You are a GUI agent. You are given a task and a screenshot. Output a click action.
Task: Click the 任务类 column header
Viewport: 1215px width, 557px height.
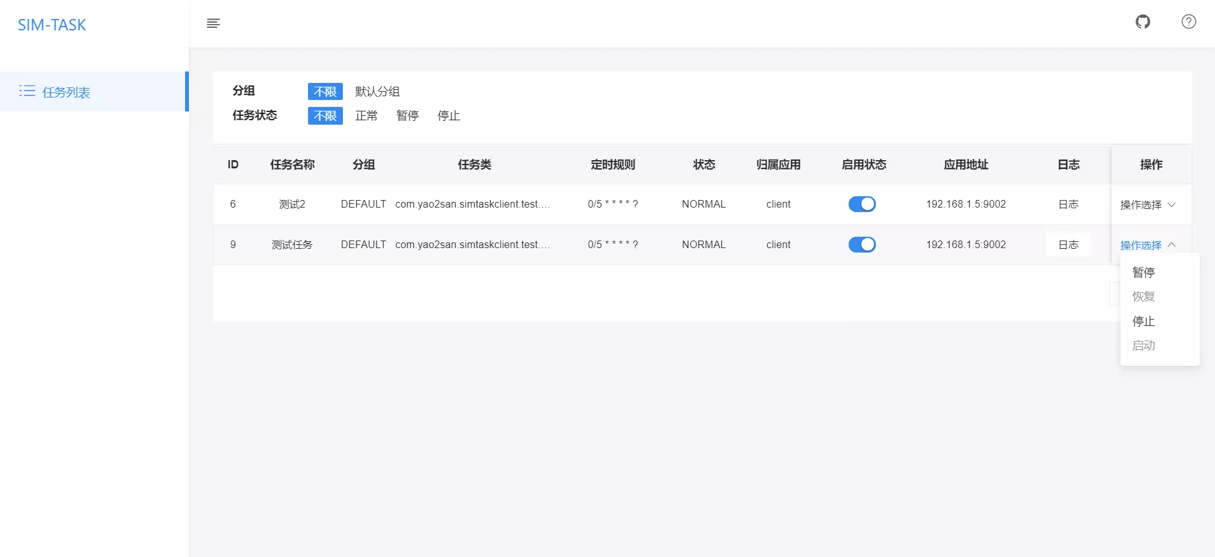click(x=474, y=165)
